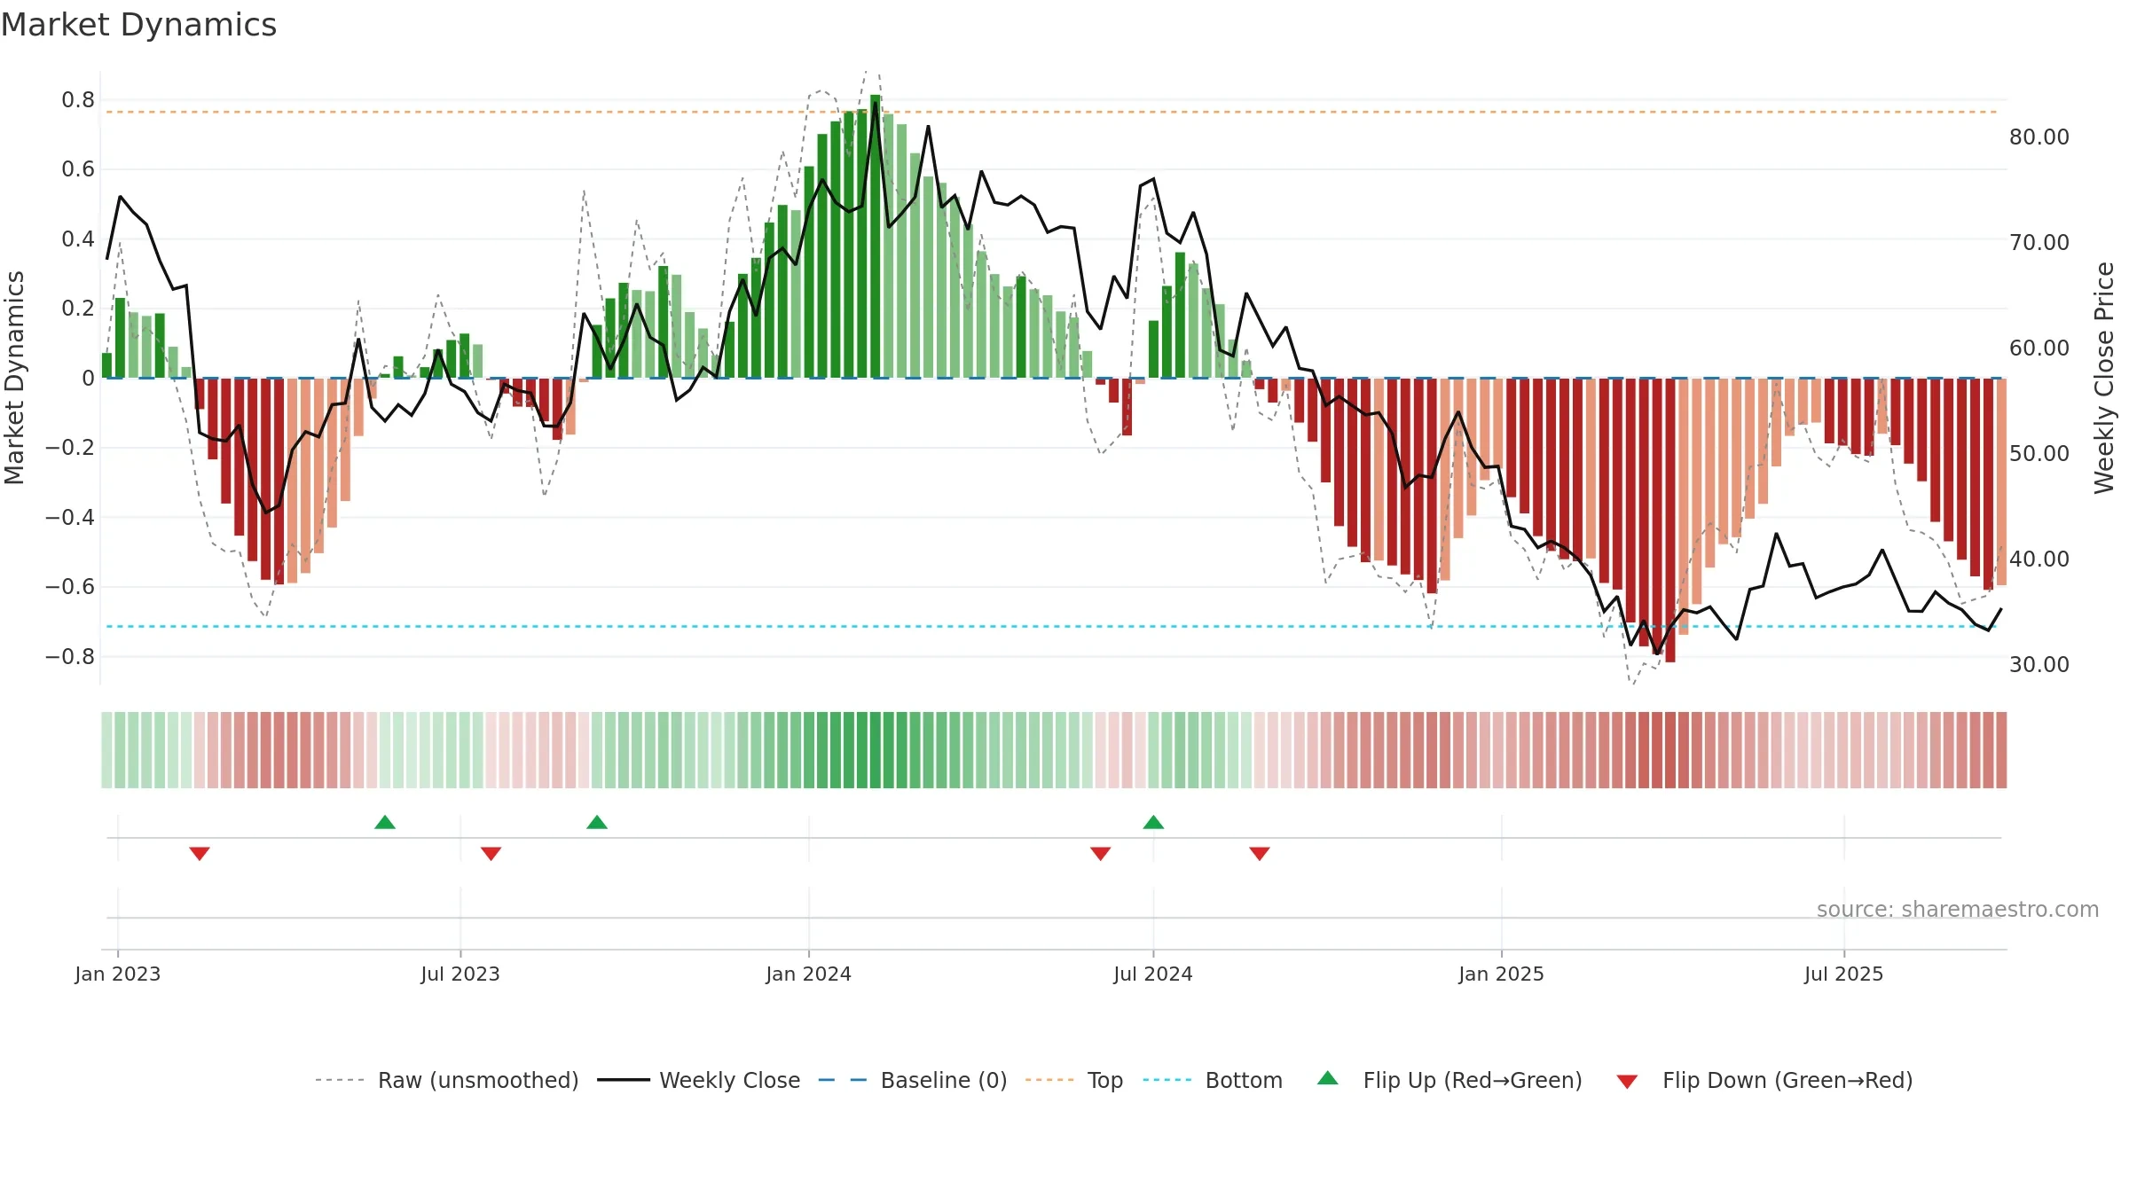Viewport: 2129px width, 1197px height.
Task: Click the Jan 2025 x-axis label
Action: [x=1502, y=974]
